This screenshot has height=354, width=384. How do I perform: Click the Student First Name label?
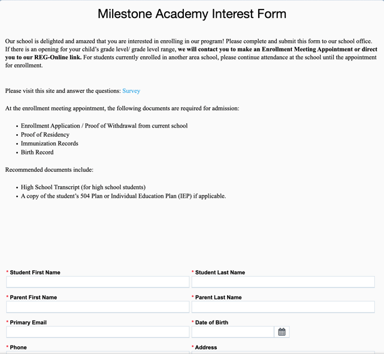click(35, 273)
